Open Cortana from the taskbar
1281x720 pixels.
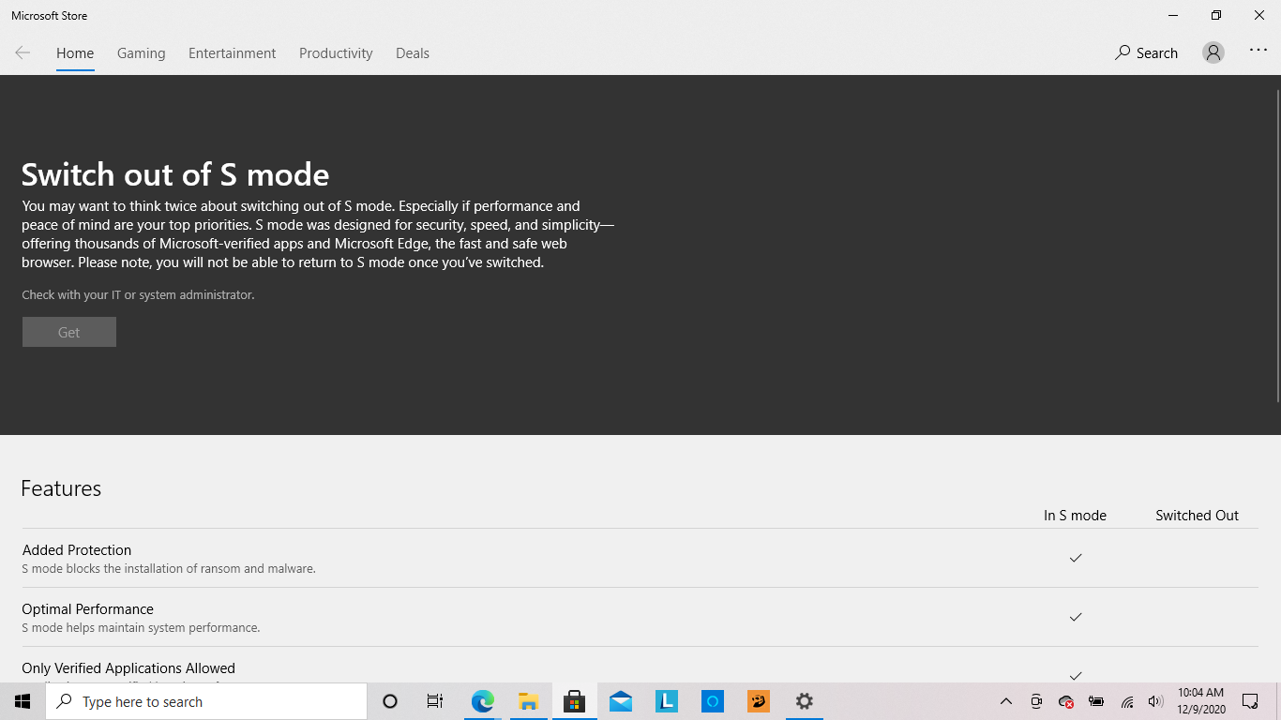[390, 701]
